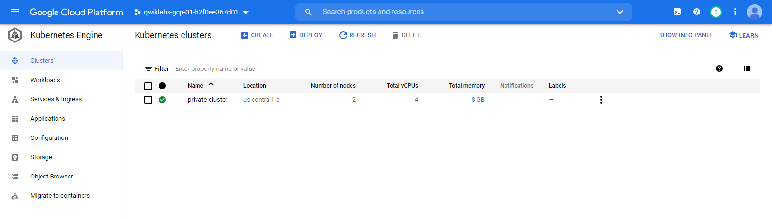Click SHOW INFO PANEL

(x=686, y=35)
